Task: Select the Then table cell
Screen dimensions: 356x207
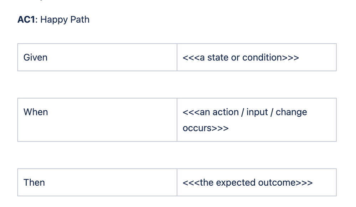Action: pyautogui.click(x=97, y=182)
